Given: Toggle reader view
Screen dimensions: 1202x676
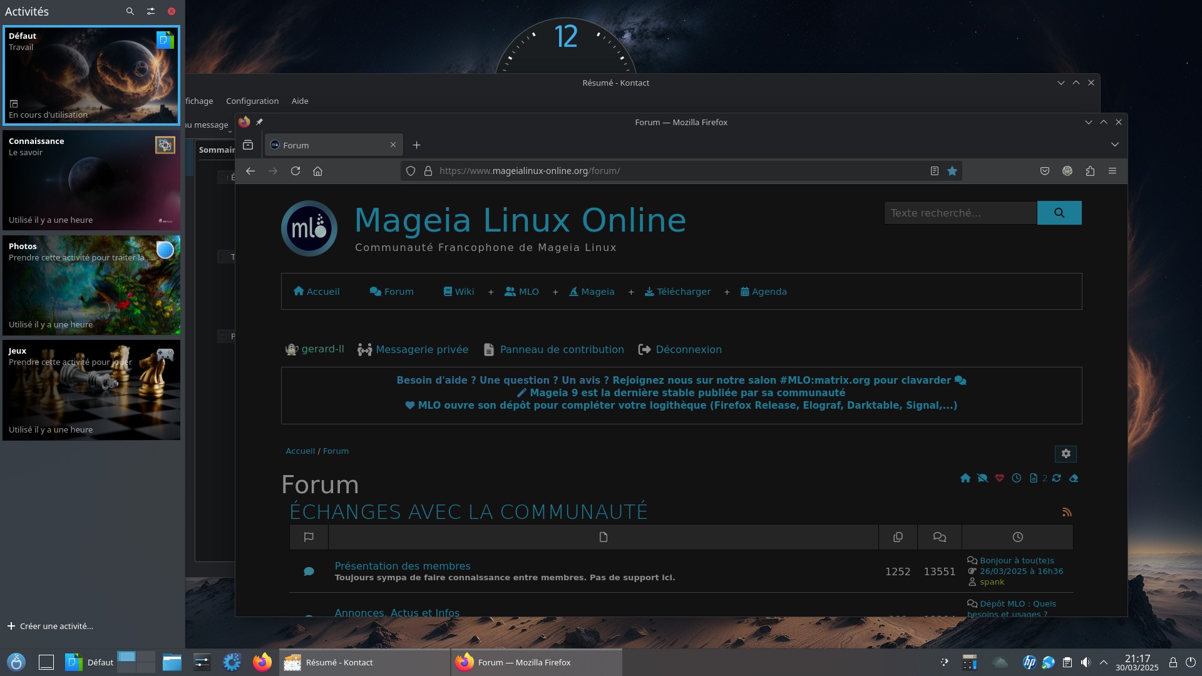Looking at the screenshot, I should (934, 171).
